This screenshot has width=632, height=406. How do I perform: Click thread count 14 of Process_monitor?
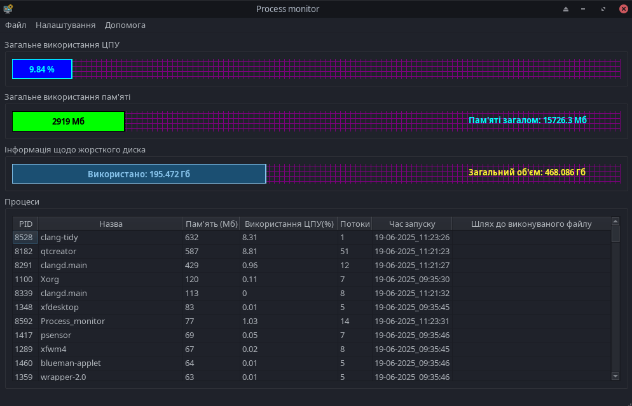coord(345,321)
